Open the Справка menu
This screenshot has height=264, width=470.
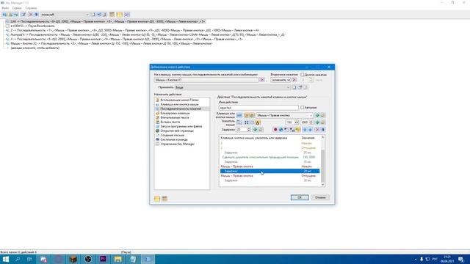(x=31, y=8)
